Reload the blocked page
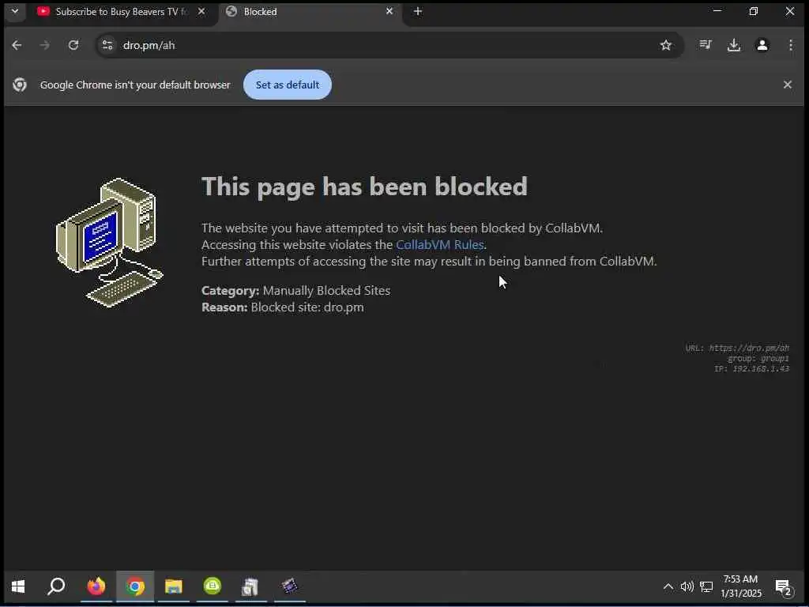Screen dimensions: 809x607 pos(73,45)
